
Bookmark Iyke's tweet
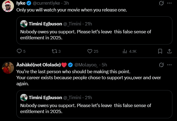click(160, 51)
